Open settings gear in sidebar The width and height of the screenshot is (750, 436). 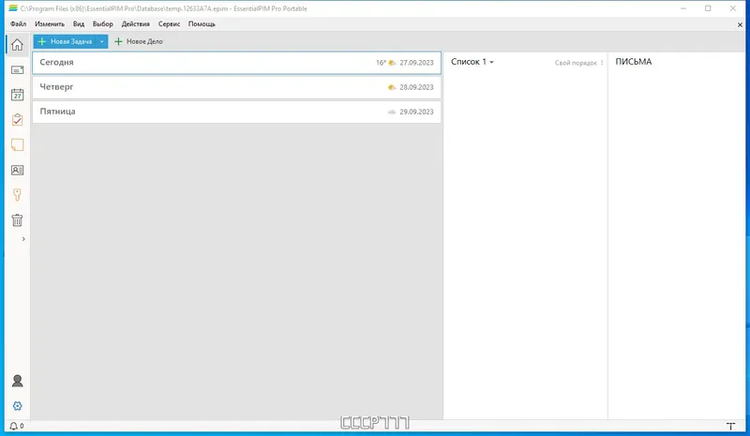(x=17, y=406)
